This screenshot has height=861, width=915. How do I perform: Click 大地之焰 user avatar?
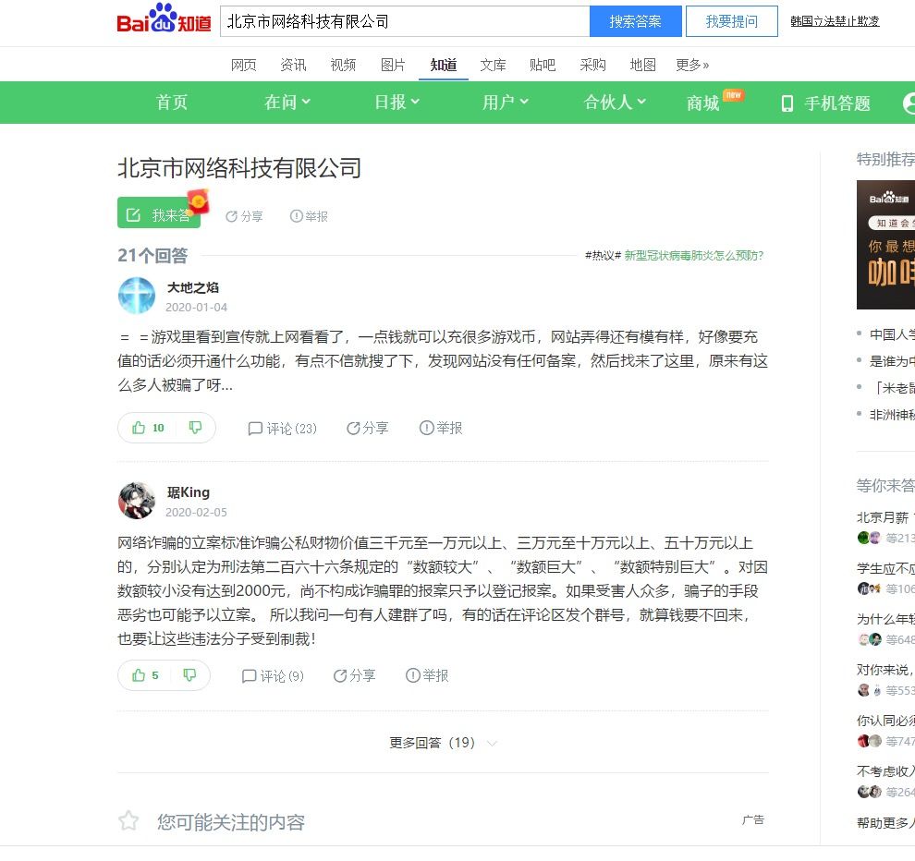137,296
